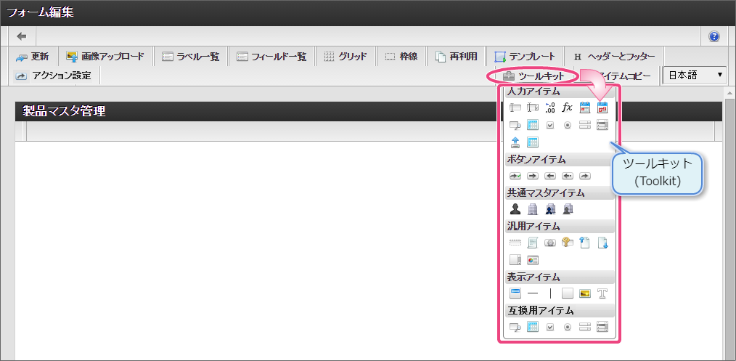Screen dimensions: 736x361
Task: Open アクション設定
Action: click(x=52, y=75)
